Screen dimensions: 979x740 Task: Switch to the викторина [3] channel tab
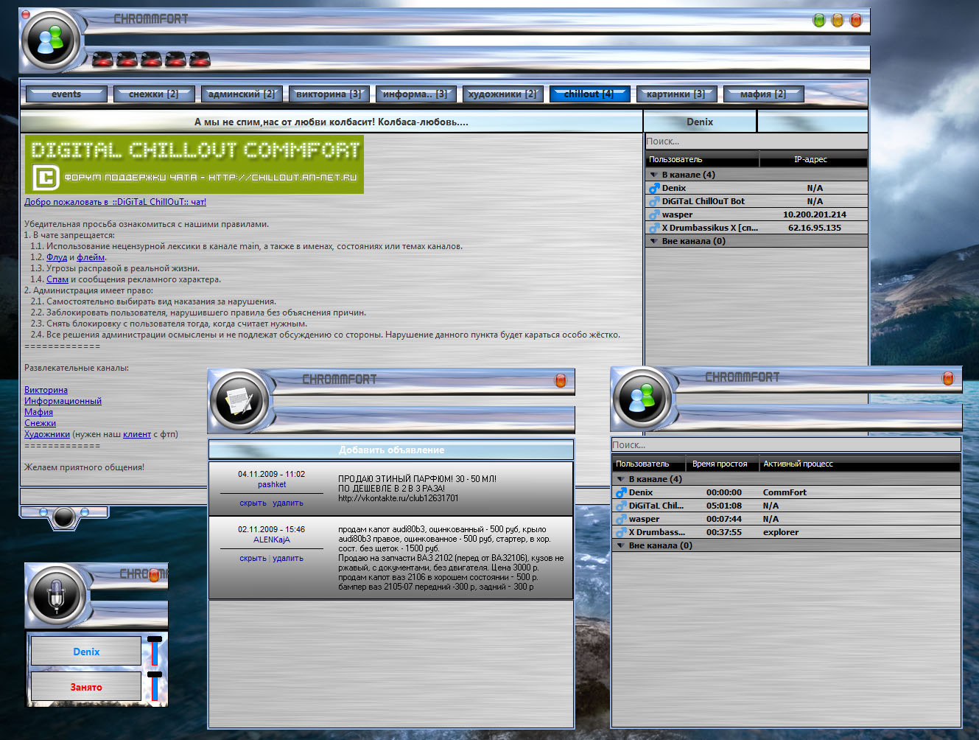[x=329, y=94]
